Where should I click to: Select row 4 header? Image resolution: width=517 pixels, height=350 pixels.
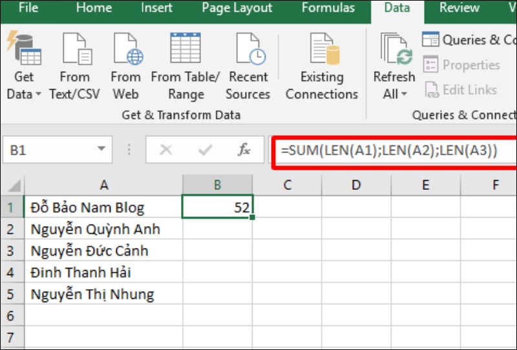tap(10, 273)
